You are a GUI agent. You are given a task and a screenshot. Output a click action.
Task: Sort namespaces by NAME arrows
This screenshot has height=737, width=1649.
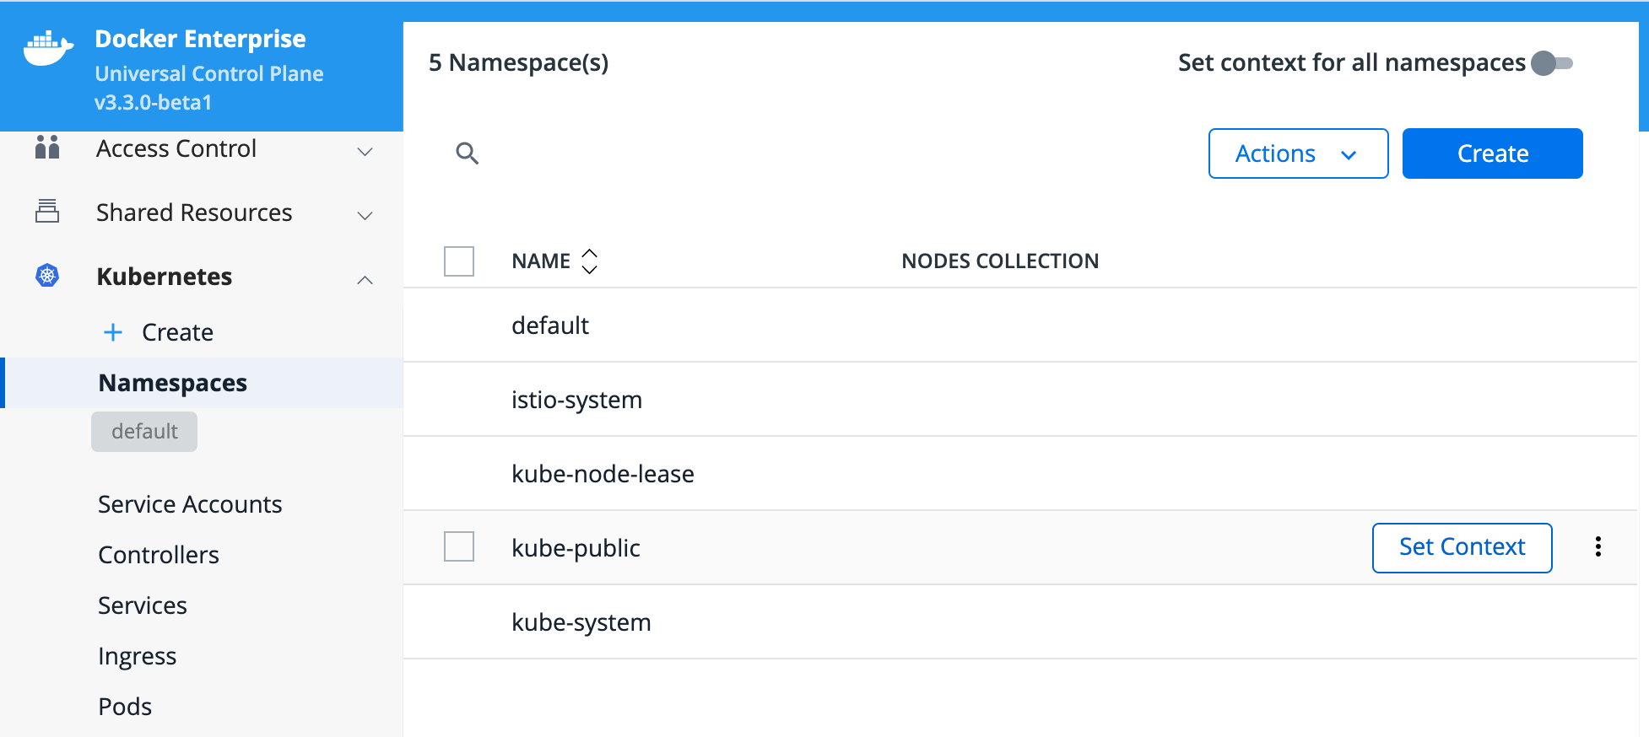click(x=589, y=261)
